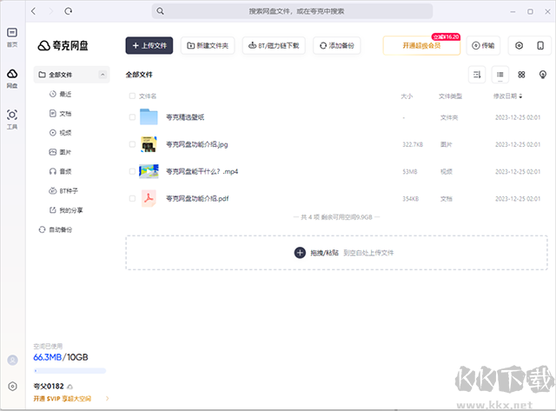The width and height of the screenshot is (556, 411).
Task: Click BT/磁力链下载 button
Action: (274, 45)
